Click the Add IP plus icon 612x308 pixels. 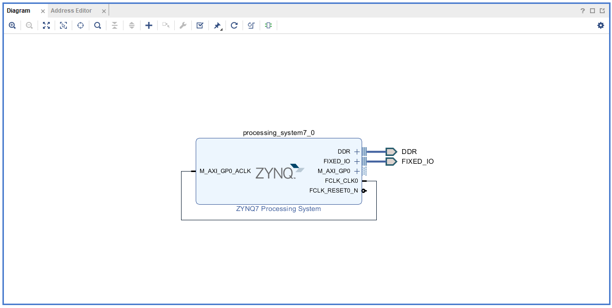(x=149, y=25)
